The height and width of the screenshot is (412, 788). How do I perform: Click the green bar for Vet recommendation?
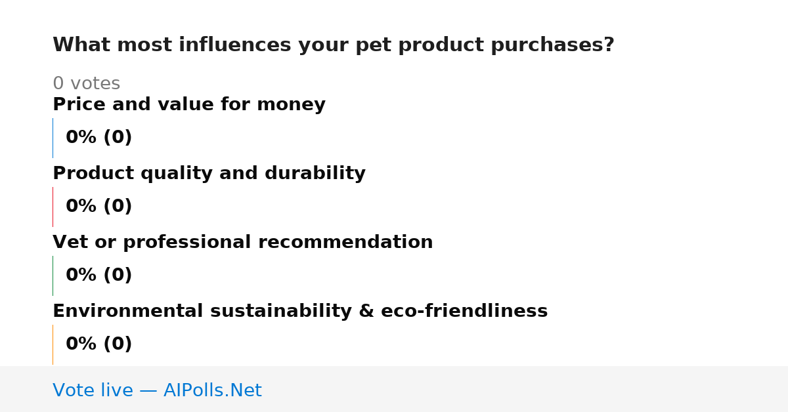[53, 276]
